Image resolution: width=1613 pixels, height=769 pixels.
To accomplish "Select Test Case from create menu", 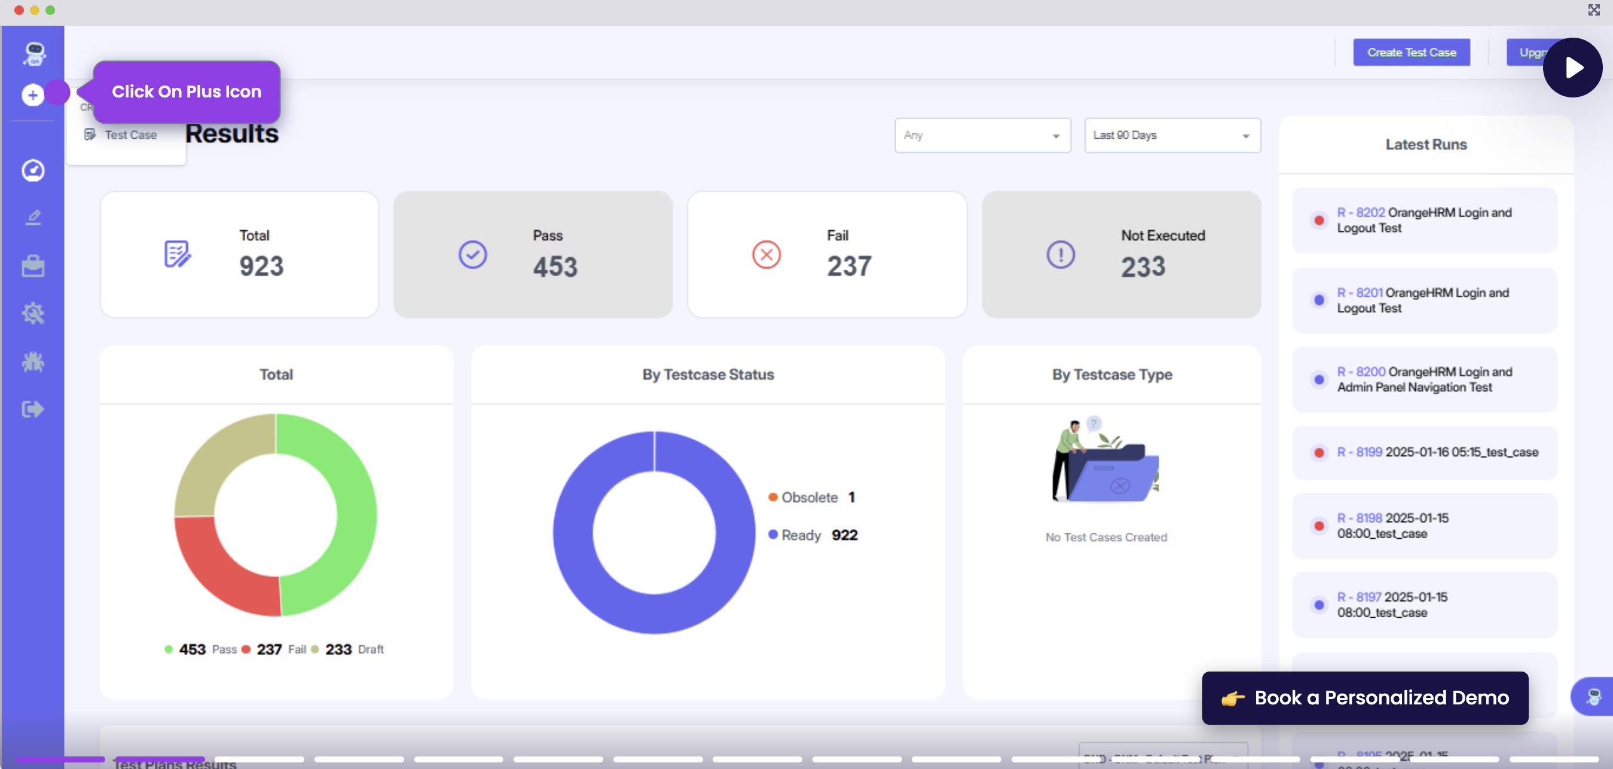I will (x=130, y=135).
